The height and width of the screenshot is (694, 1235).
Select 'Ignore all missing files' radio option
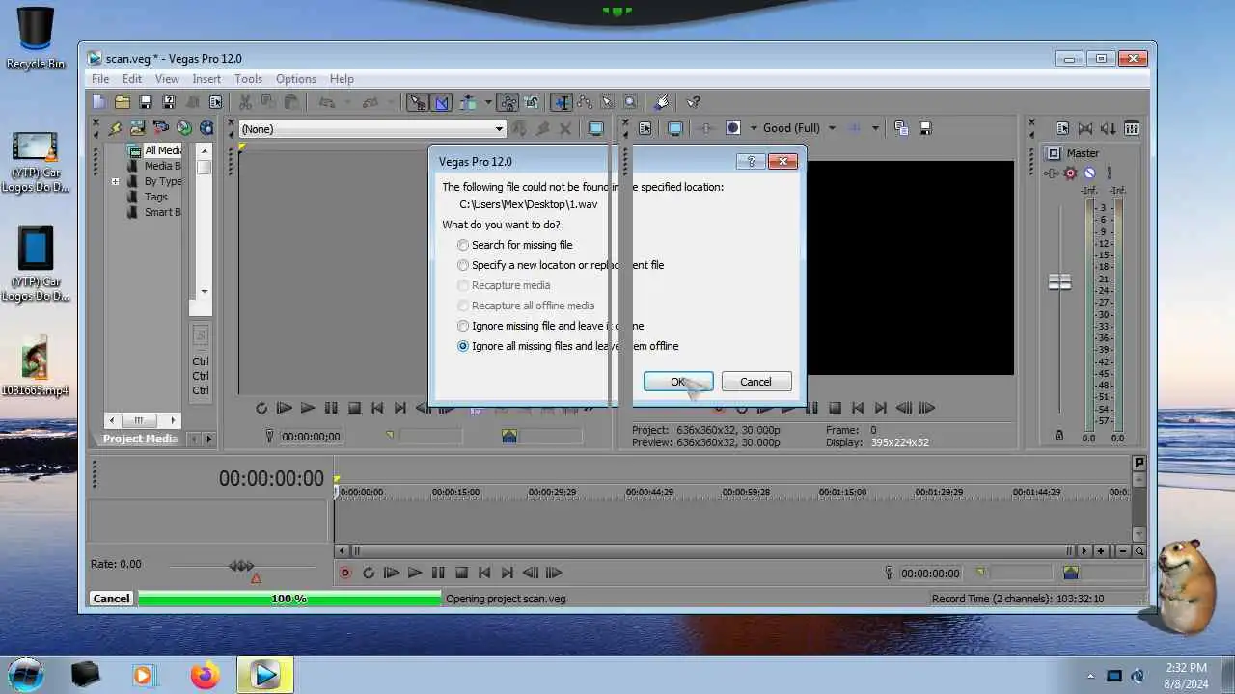[x=568, y=346]
